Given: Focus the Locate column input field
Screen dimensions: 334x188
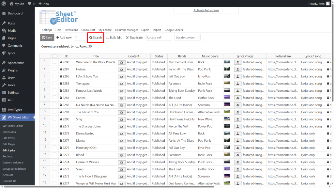Looking at the screenshot, I should click(x=188, y=37).
